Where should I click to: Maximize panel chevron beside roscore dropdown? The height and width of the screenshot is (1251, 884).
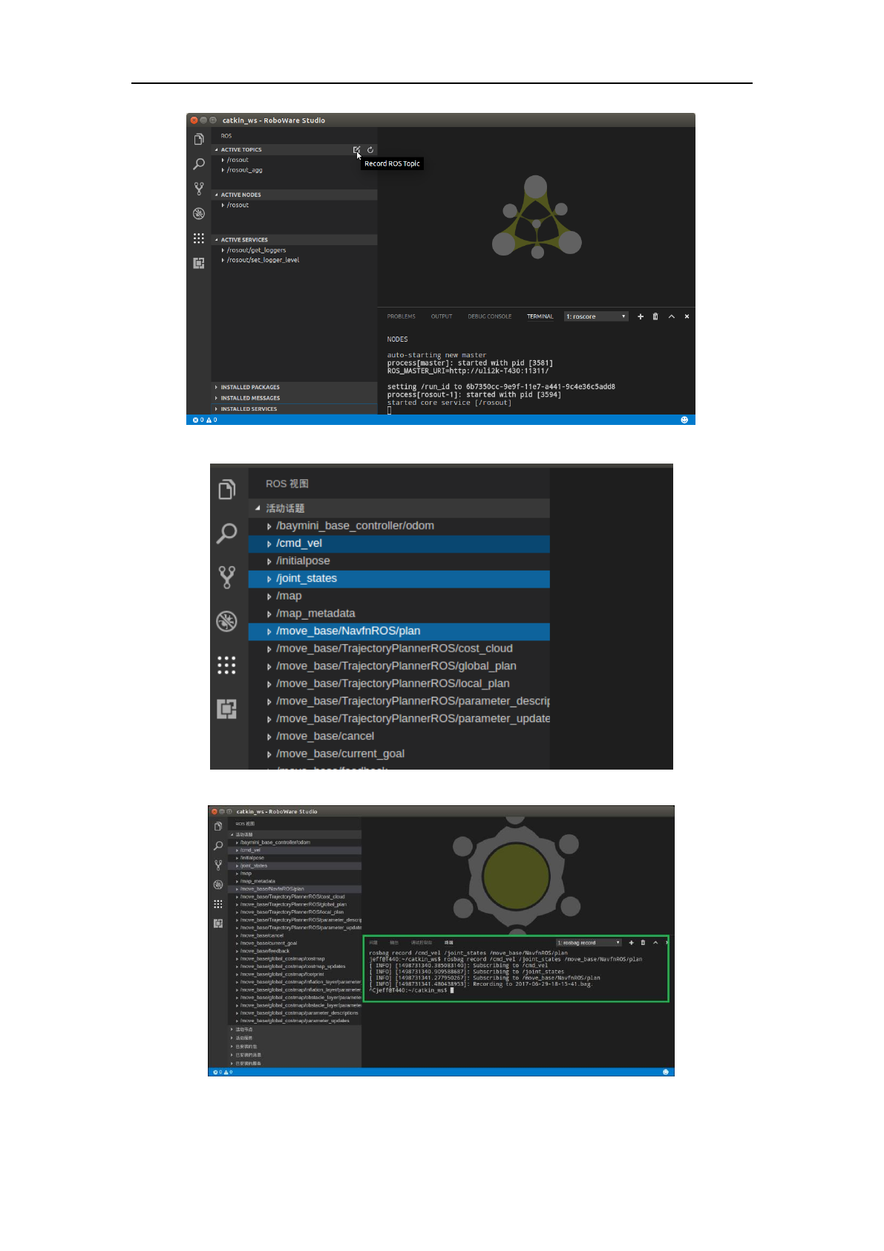click(x=672, y=316)
